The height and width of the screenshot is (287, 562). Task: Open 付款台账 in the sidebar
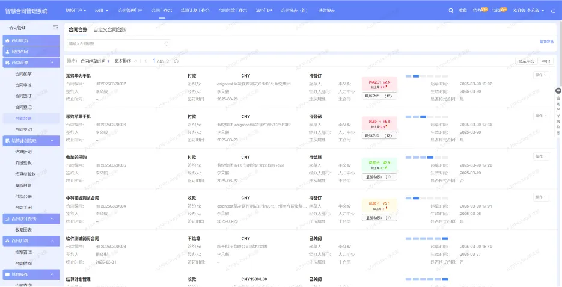click(23, 196)
